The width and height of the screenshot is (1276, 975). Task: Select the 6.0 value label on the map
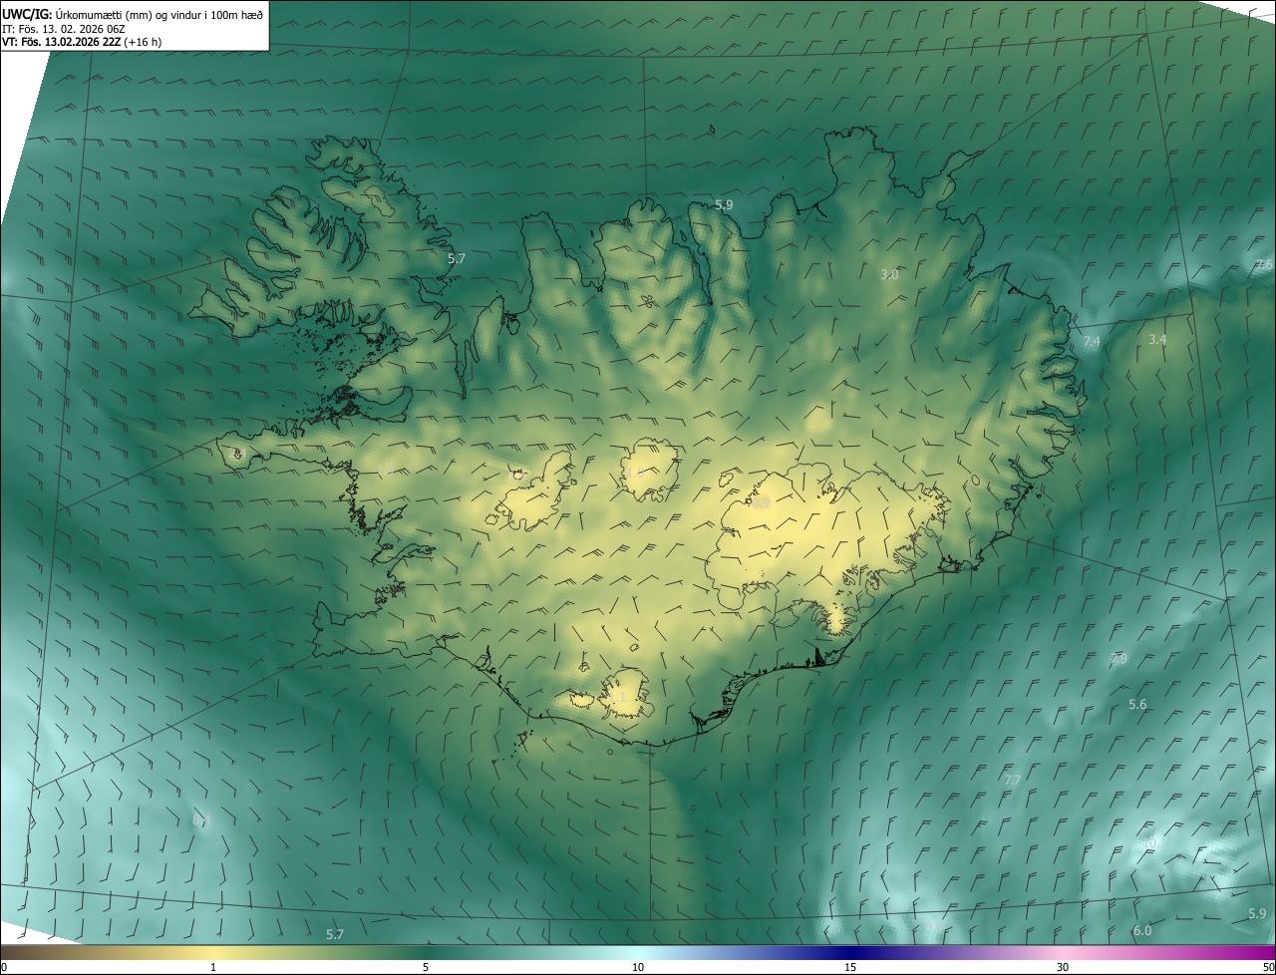[x=1142, y=931]
